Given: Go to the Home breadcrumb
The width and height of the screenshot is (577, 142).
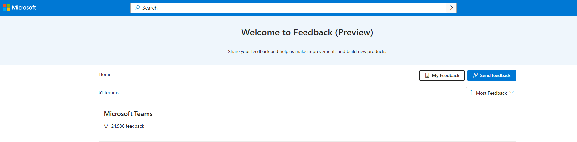Looking at the screenshot, I should [105, 74].
